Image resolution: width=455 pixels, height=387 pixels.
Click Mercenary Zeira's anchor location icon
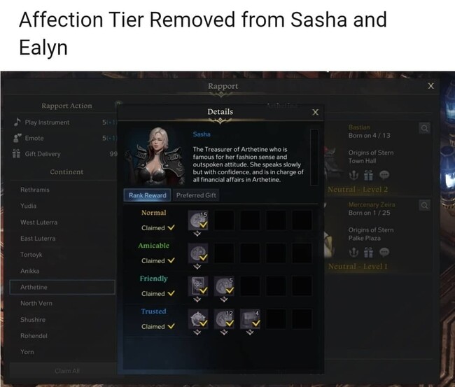coord(353,253)
